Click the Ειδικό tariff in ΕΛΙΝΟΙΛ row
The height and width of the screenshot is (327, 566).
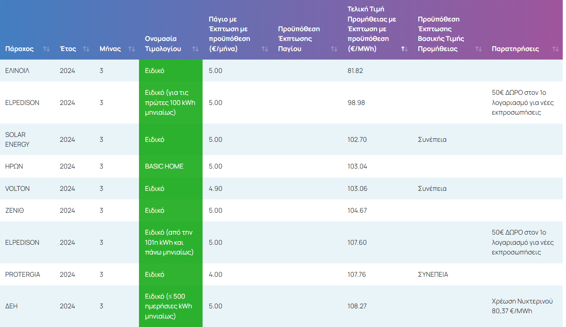click(x=154, y=71)
